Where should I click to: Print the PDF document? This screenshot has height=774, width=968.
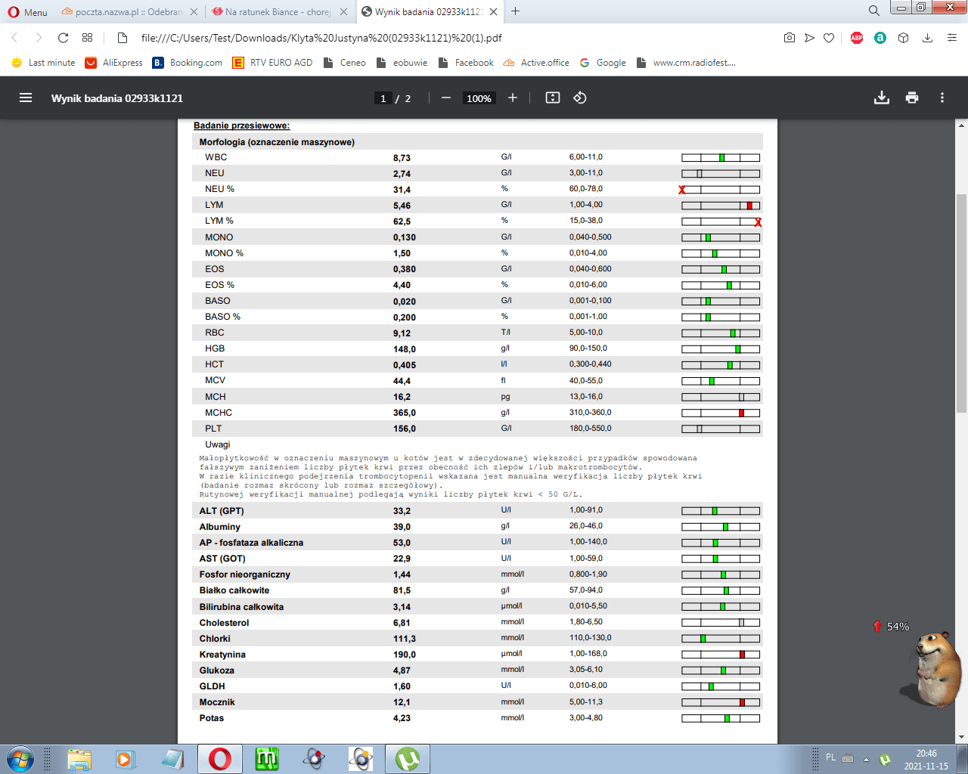click(x=912, y=98)
